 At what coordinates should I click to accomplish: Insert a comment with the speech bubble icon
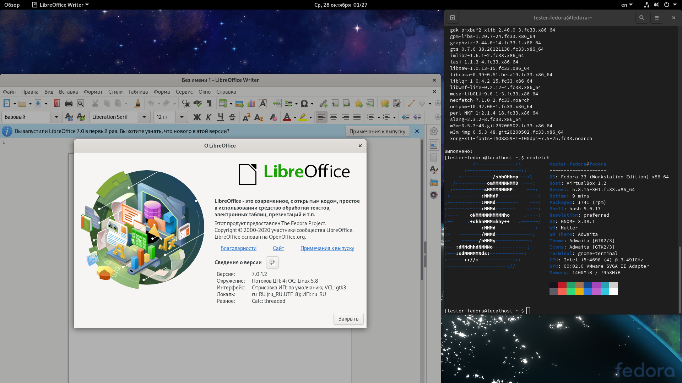click(385, 103)
